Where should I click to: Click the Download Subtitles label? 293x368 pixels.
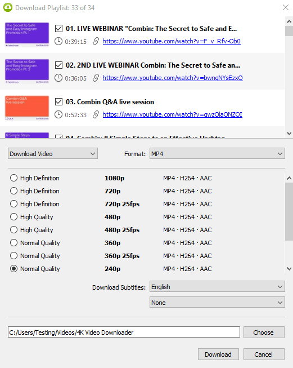(x=119, y=287)
